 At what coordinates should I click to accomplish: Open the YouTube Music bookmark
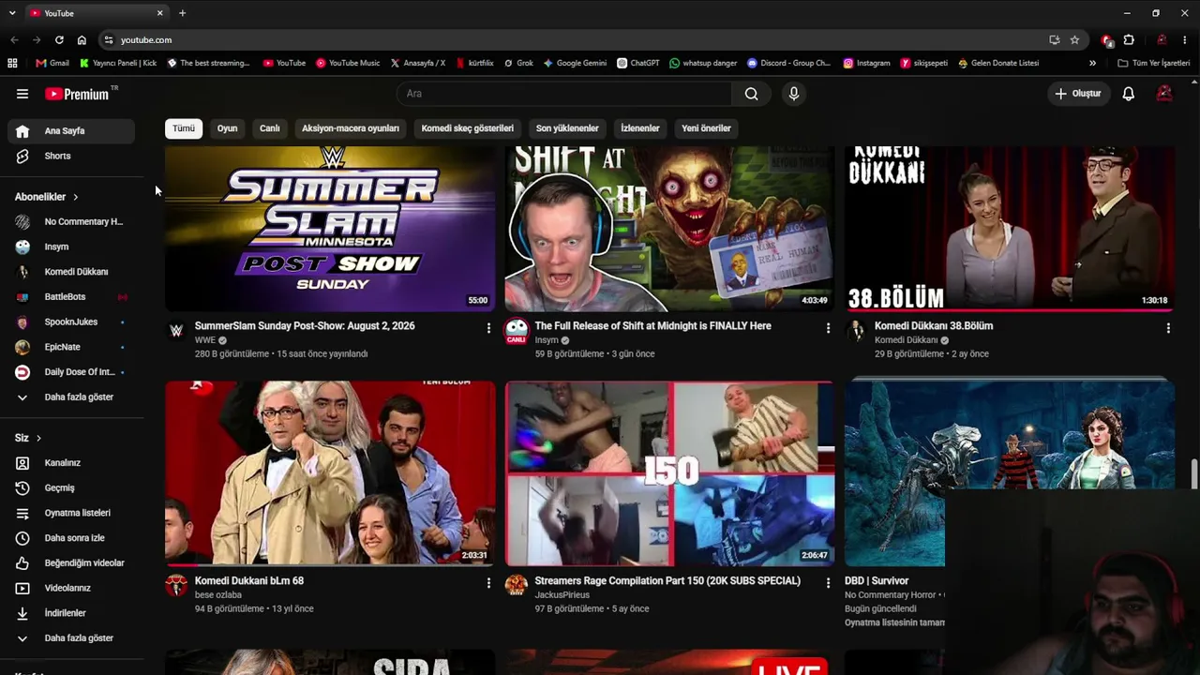click(x=348, y=63)
